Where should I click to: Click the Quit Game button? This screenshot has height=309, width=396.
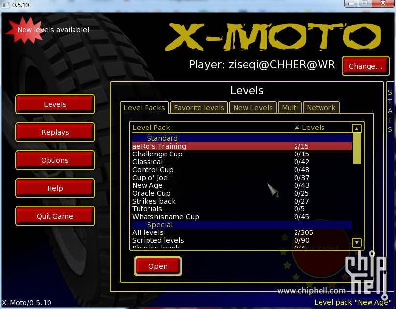click(x=55, y=216)
